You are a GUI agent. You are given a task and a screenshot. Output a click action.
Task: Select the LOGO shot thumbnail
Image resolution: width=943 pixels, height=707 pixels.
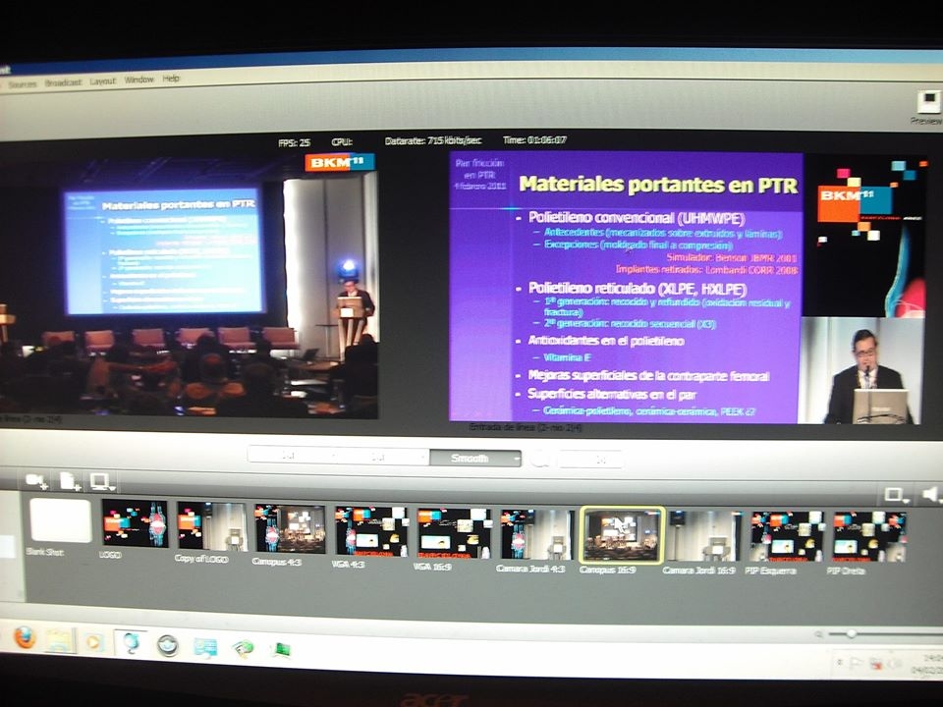tap(135, 523)
